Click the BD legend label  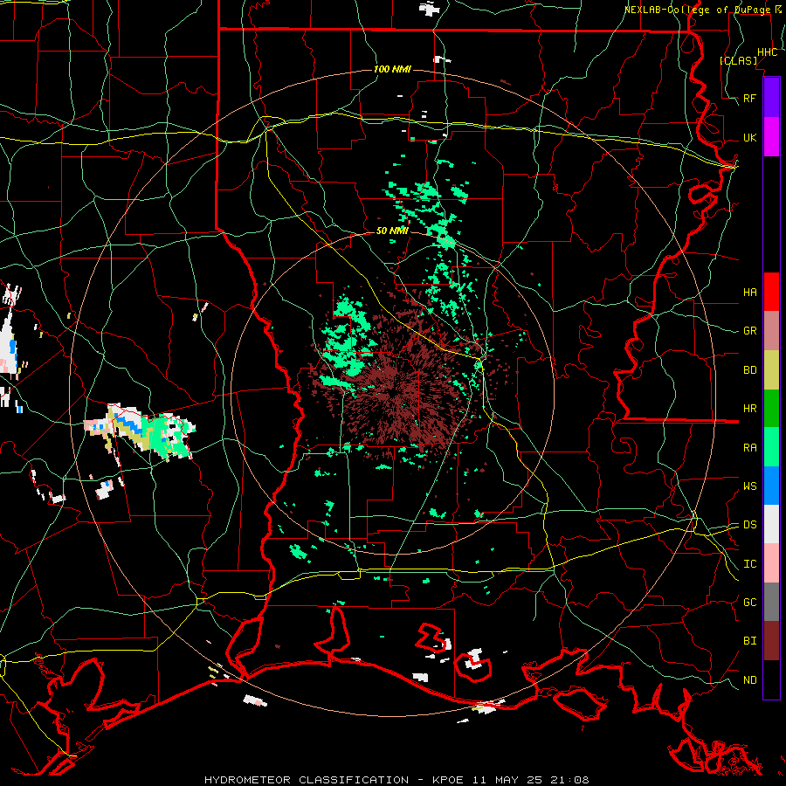pos(749,370)
